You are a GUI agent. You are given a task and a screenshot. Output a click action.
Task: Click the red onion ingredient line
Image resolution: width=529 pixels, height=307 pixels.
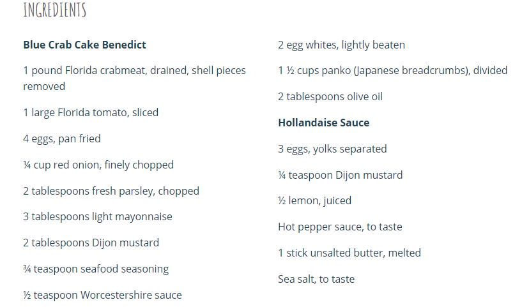coord(98,165)
